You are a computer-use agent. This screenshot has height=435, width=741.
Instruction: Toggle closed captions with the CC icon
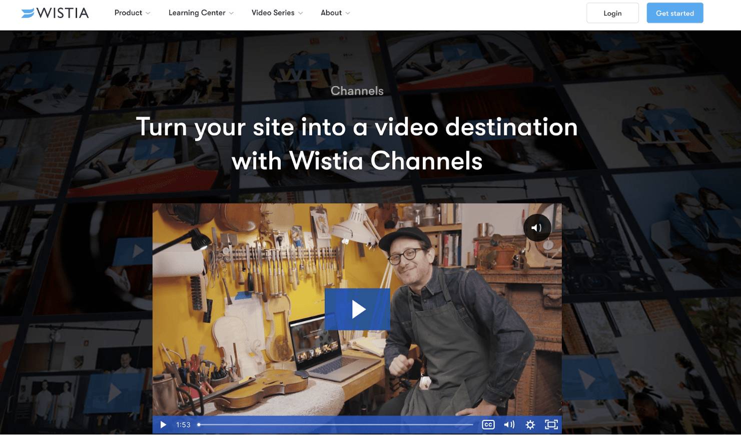point(488,424)
